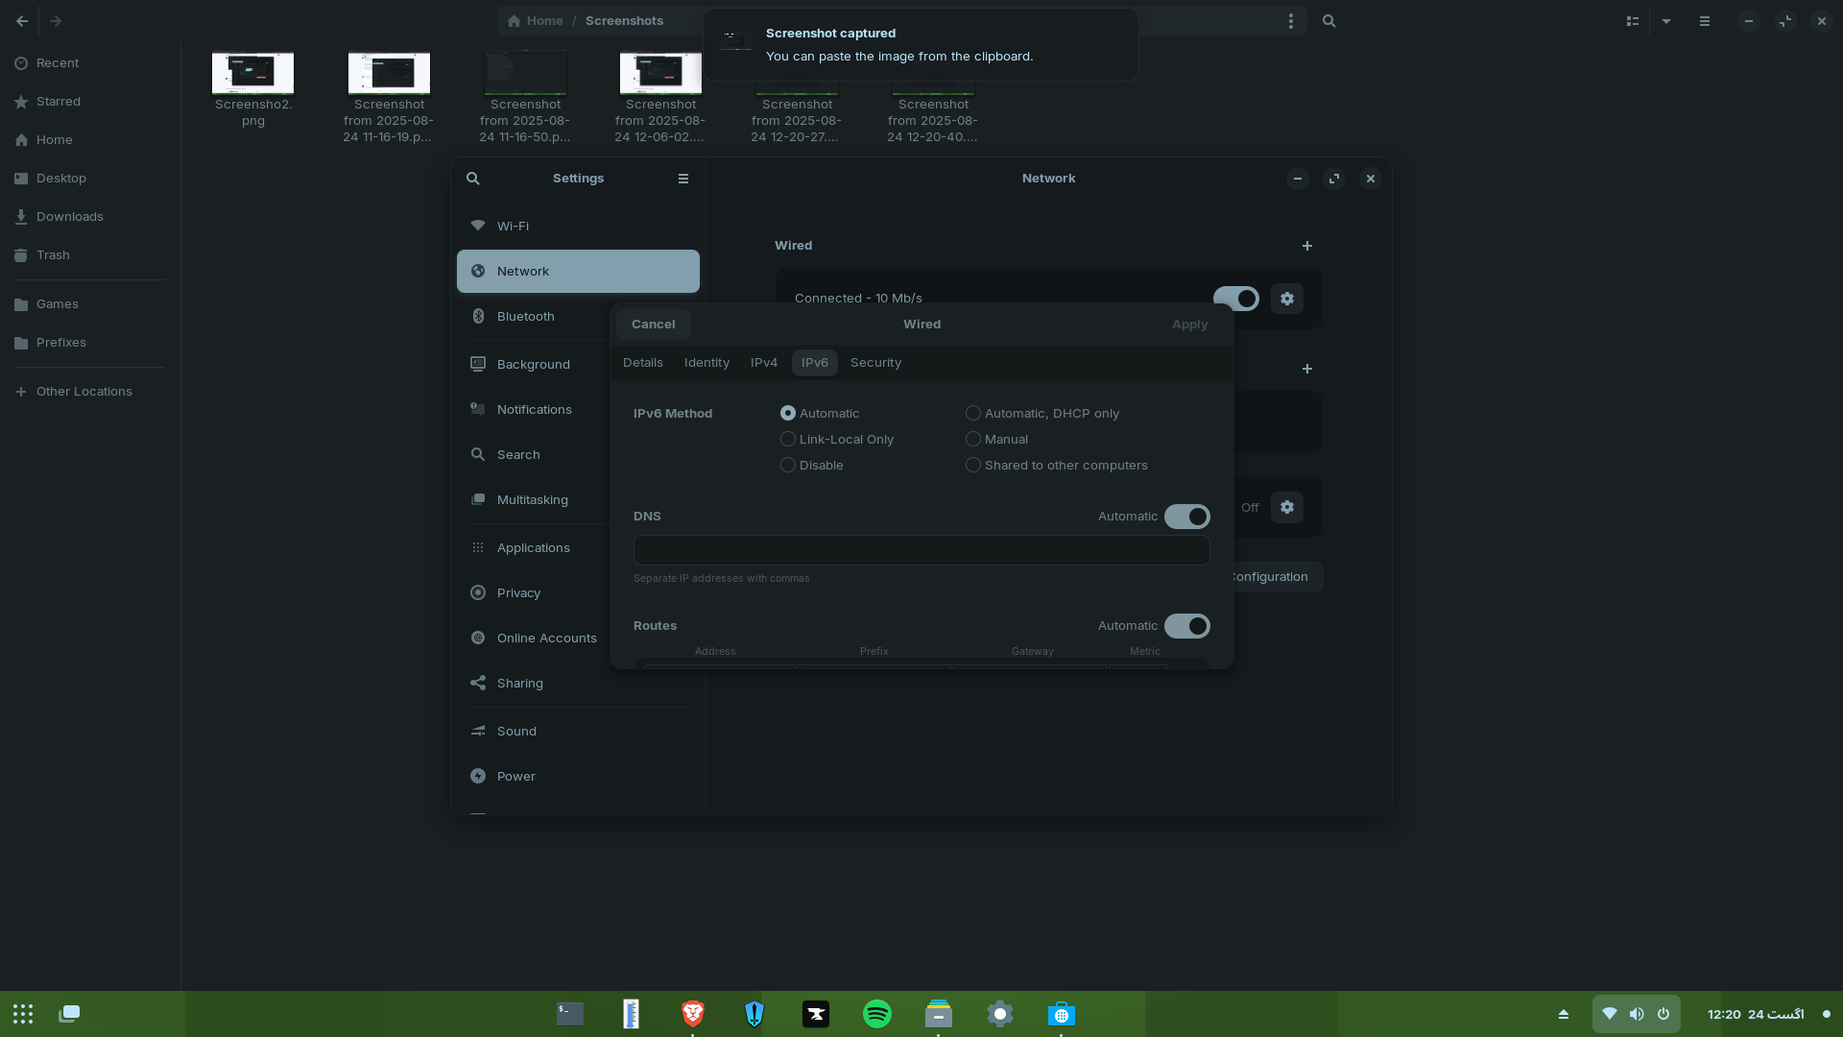Launch Spotify from the taskbar
The width and height of the screenshot is (1843, 1037).
876,1014
